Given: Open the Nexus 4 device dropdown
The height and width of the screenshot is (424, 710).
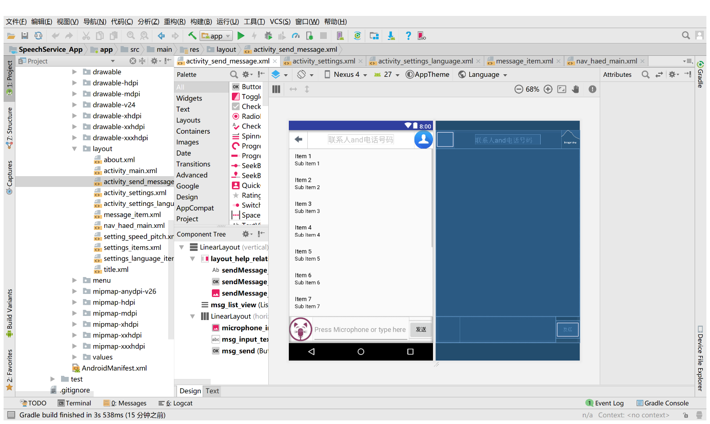Looking at the screenshot, I should pos(346,75).
